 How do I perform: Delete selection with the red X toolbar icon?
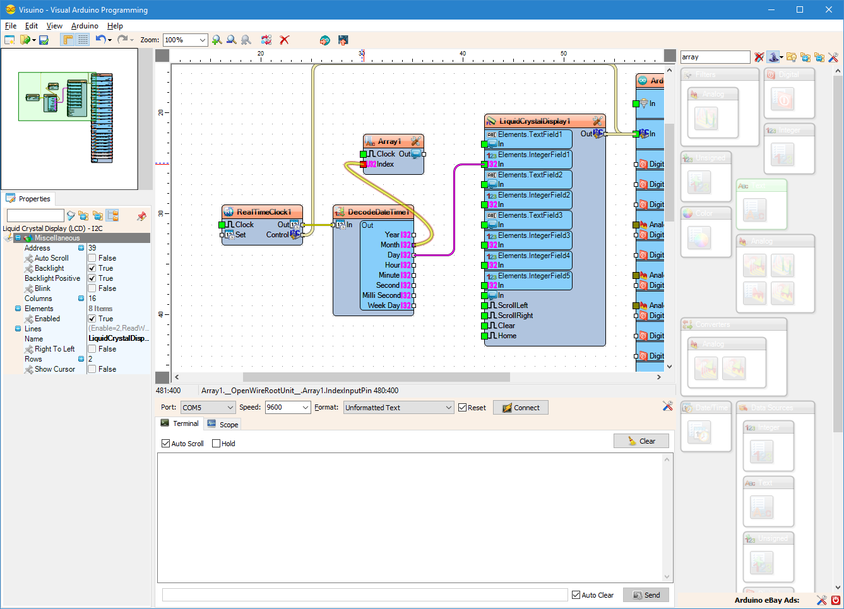pyautogui.click(x=284, y=40)
